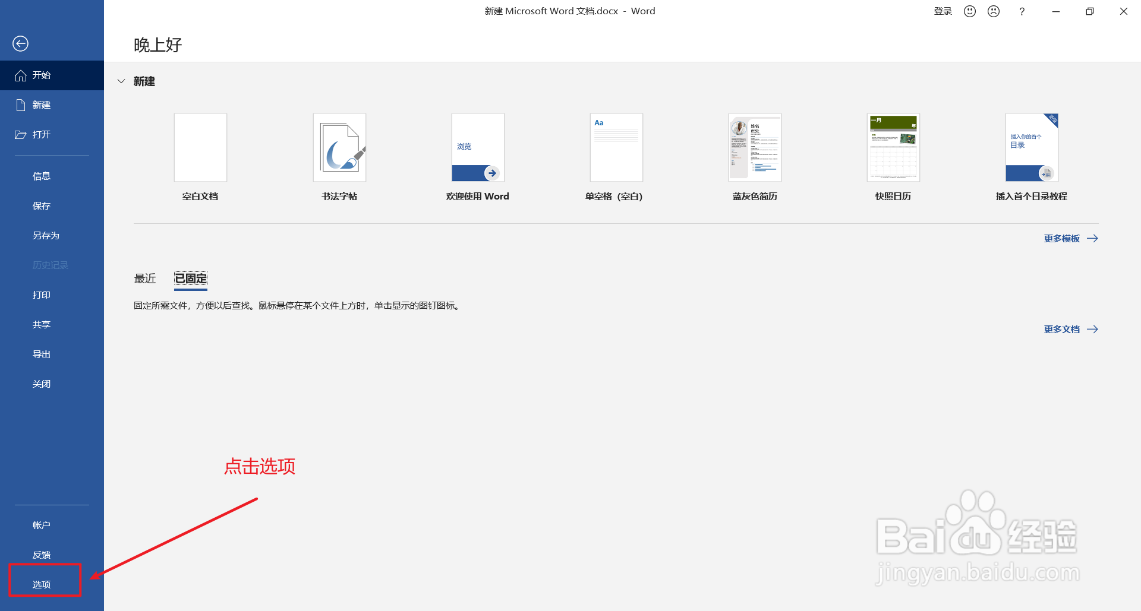This screenshot has height=611, width=1141.
Task: Open 选项 Word options
Action: point(52,585)
